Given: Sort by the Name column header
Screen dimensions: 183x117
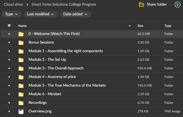Looking at the screenshot, I should tap(23, 26).
